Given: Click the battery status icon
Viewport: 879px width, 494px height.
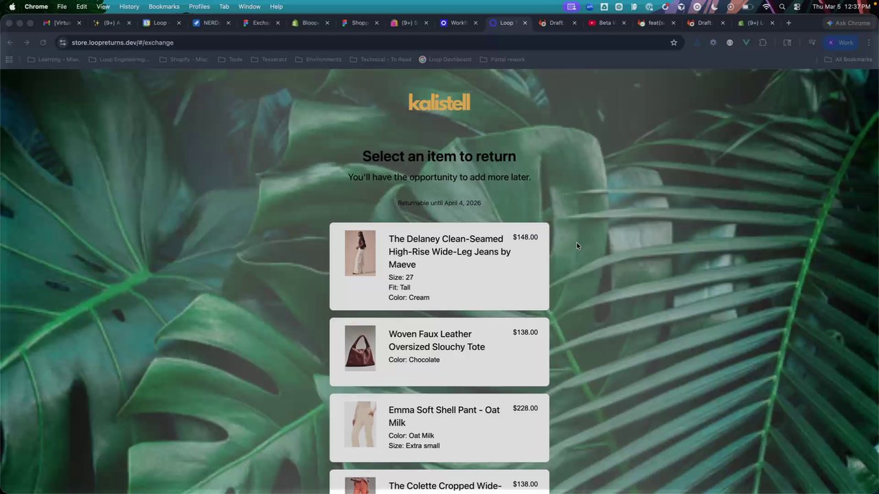Looking at the screenshot, I should [x=748, y=6].
